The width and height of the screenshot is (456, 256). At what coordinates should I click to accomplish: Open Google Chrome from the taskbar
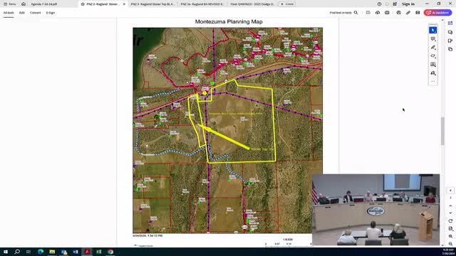pos(110,252)
